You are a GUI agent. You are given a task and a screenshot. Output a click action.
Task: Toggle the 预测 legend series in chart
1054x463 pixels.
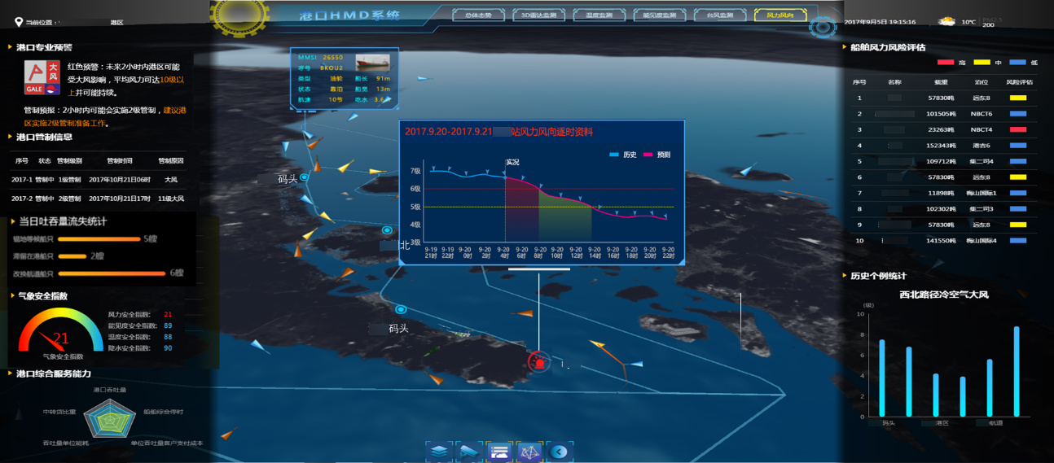pos(657,155)
